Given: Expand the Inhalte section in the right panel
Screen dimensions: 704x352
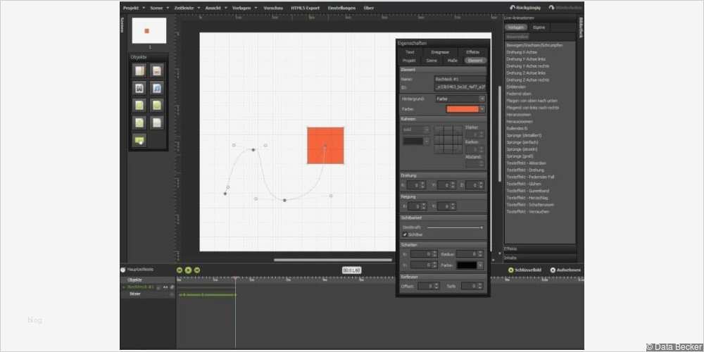Looking at the screenshot, I should point(540,258).
